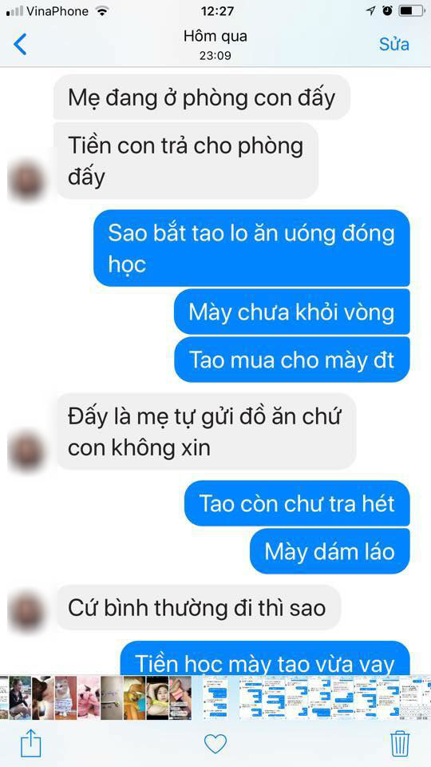Screen dimensions: 431x767
Task: Tap the 'Mẹ đang ở phòng con đấy' bubble
Action: 201,97
